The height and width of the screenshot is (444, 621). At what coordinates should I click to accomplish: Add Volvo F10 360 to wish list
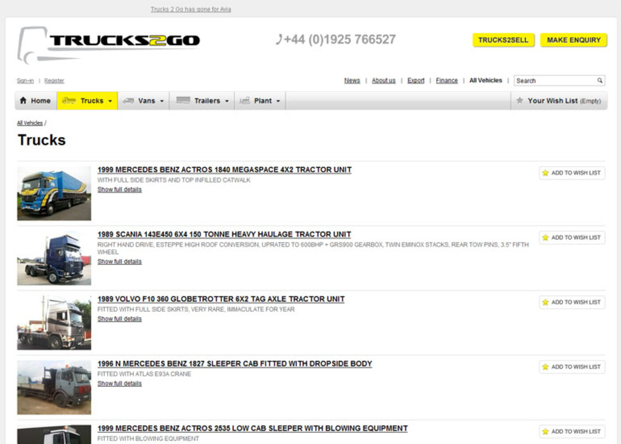[x=572, y=302]
